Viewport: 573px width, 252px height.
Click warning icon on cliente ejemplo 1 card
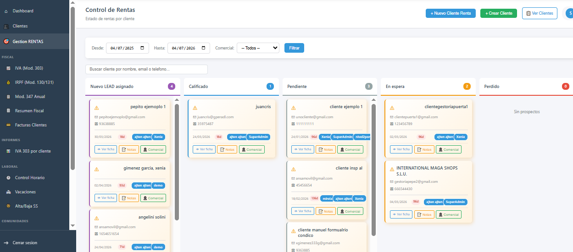[x=294, y=108]
